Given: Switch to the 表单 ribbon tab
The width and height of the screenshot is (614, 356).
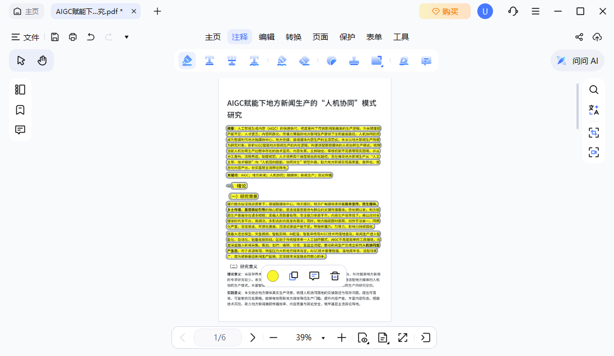Looking at the screenshot, I should click(374, 37).
